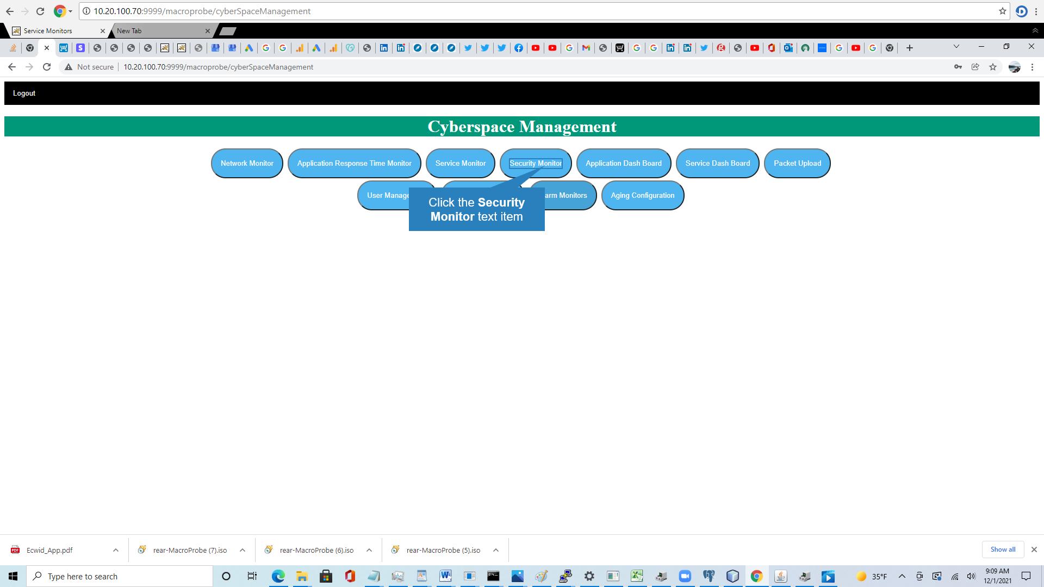Open Zoom from the Windows taskbar
Screen dimensions: 1044x587
click(685, 576)
